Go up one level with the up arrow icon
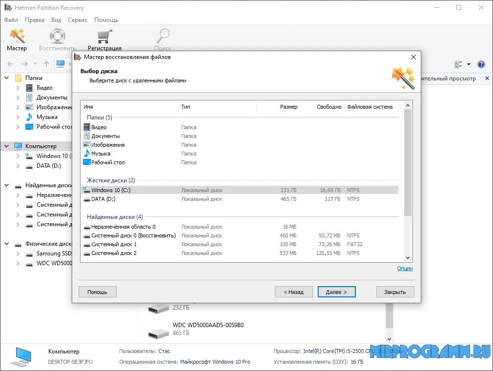The height and width of the screenshot is (371, 493). tap(46, 64)
